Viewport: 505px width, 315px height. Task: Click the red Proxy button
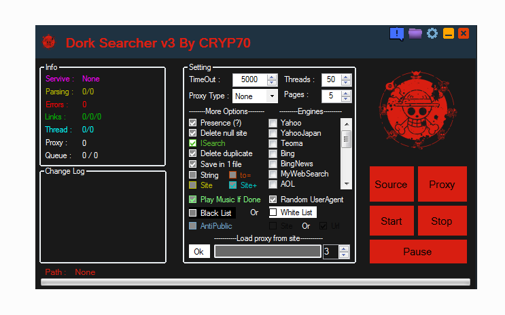(x=442, y=184)
